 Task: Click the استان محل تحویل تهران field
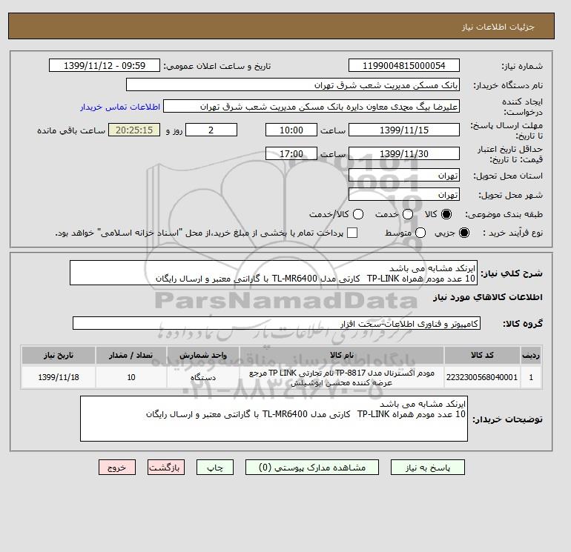pos(404,176)
